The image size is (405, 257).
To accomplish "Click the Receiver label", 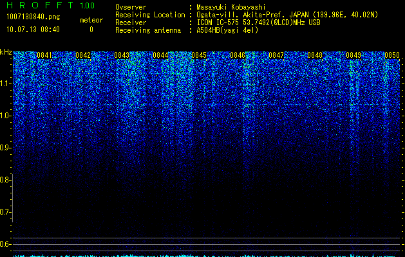I will click(x=131, y=22).
